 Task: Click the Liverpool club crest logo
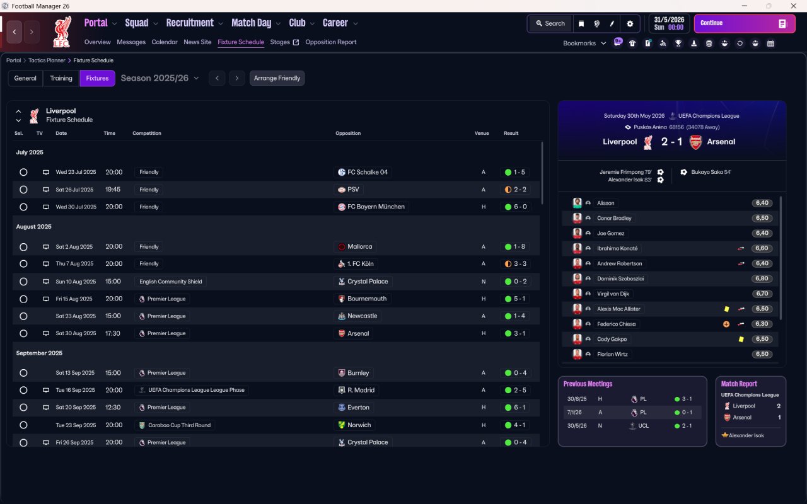click(63, 31)
